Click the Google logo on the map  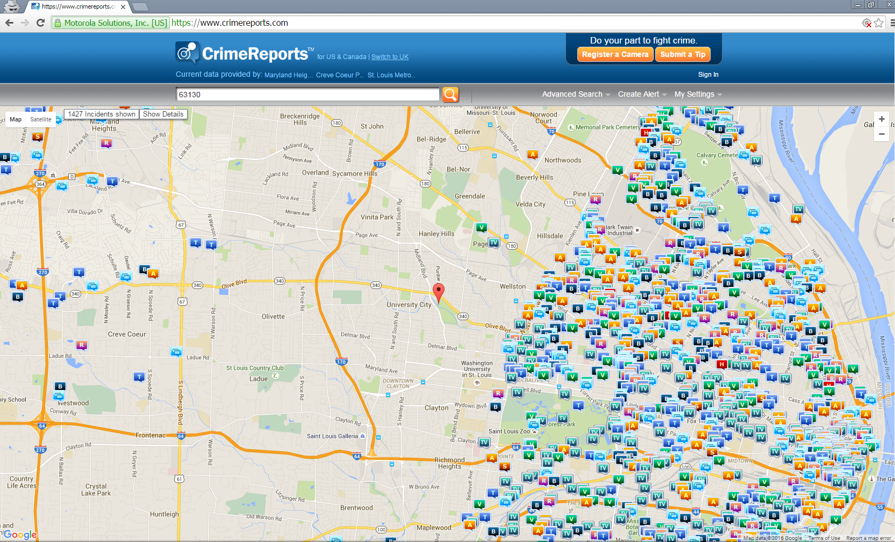(x=20, y=534)
